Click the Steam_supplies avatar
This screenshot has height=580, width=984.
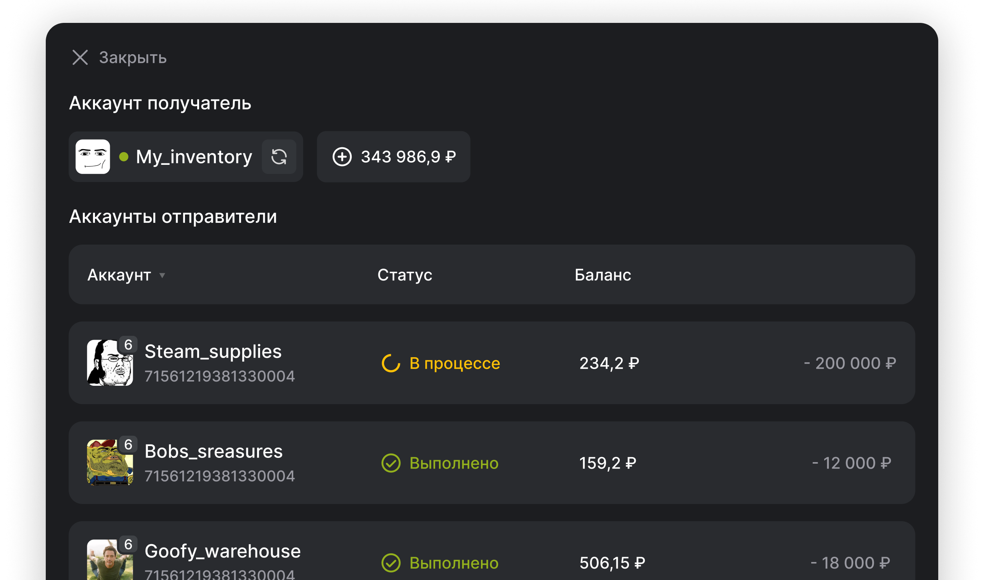coord(110,363)
